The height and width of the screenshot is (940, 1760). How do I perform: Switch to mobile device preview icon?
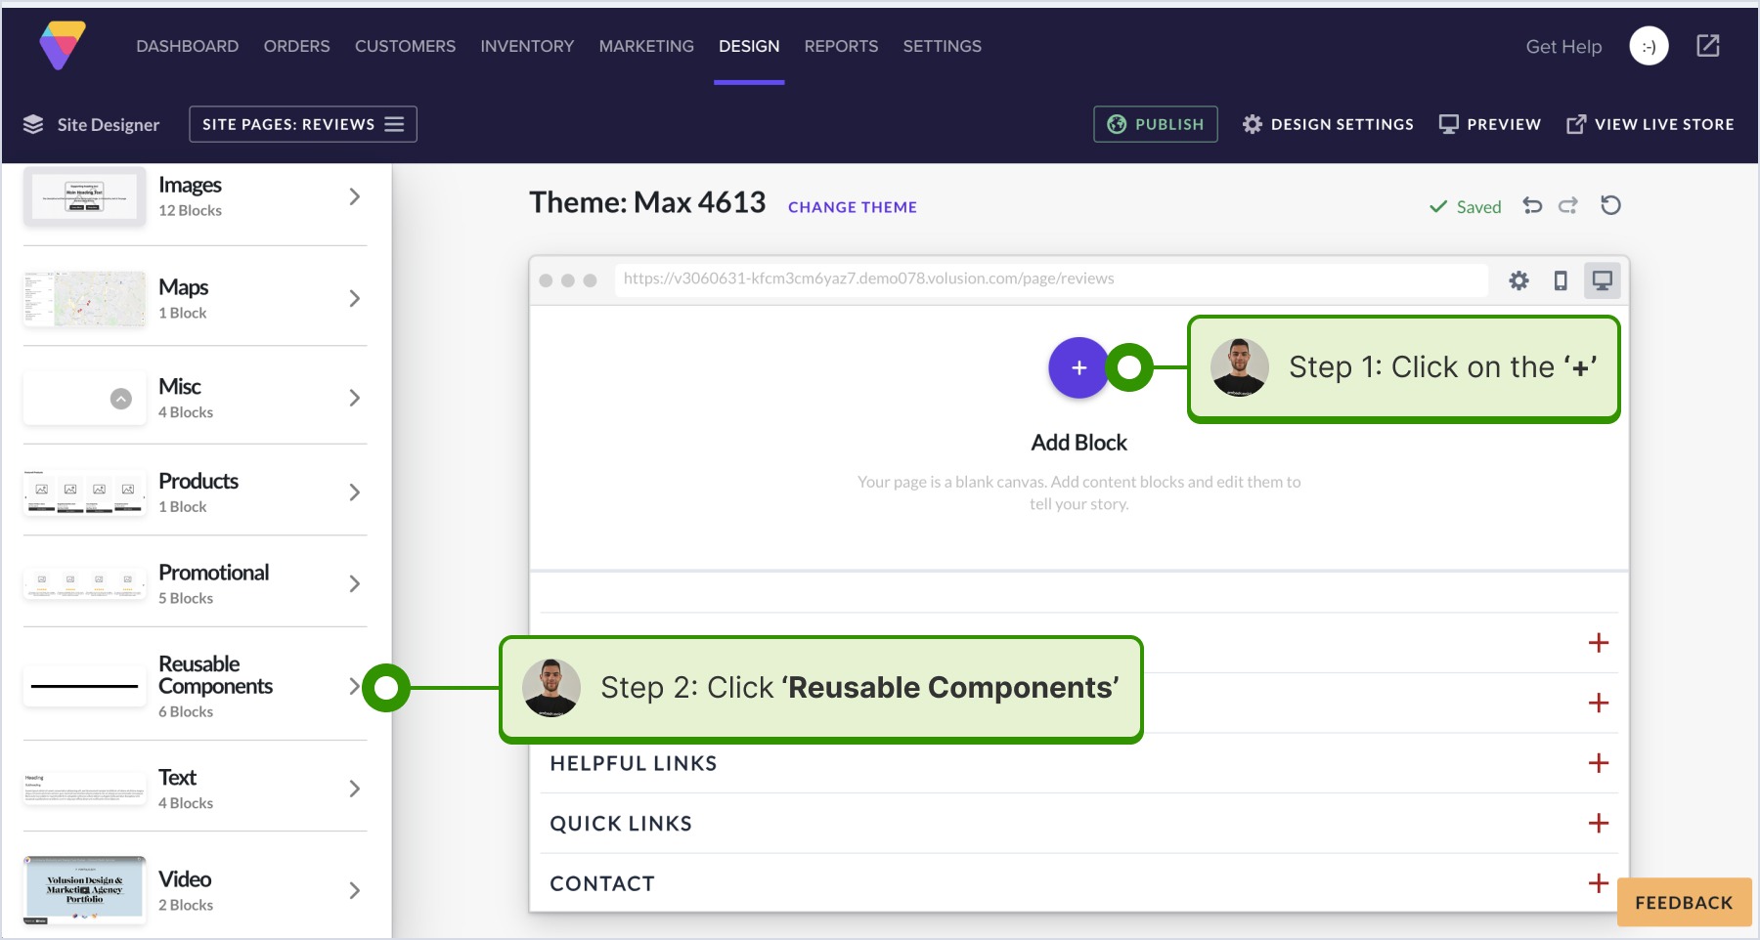1561,280
